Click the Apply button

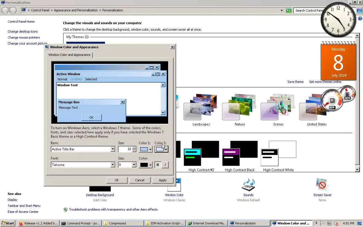pos(163,180)
